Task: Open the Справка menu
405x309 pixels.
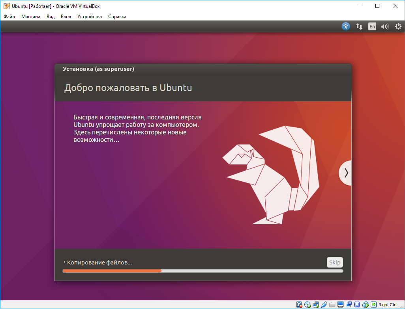Action: 117,17
